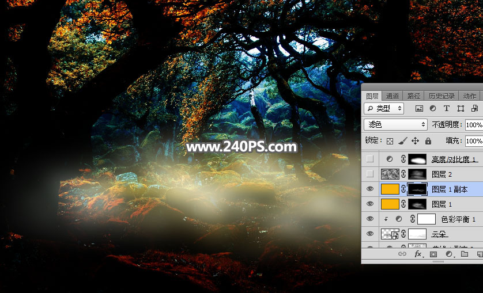This screenshot has width=483, height=293.
Task: Hide the 云朵 layer
Action: 370,234
